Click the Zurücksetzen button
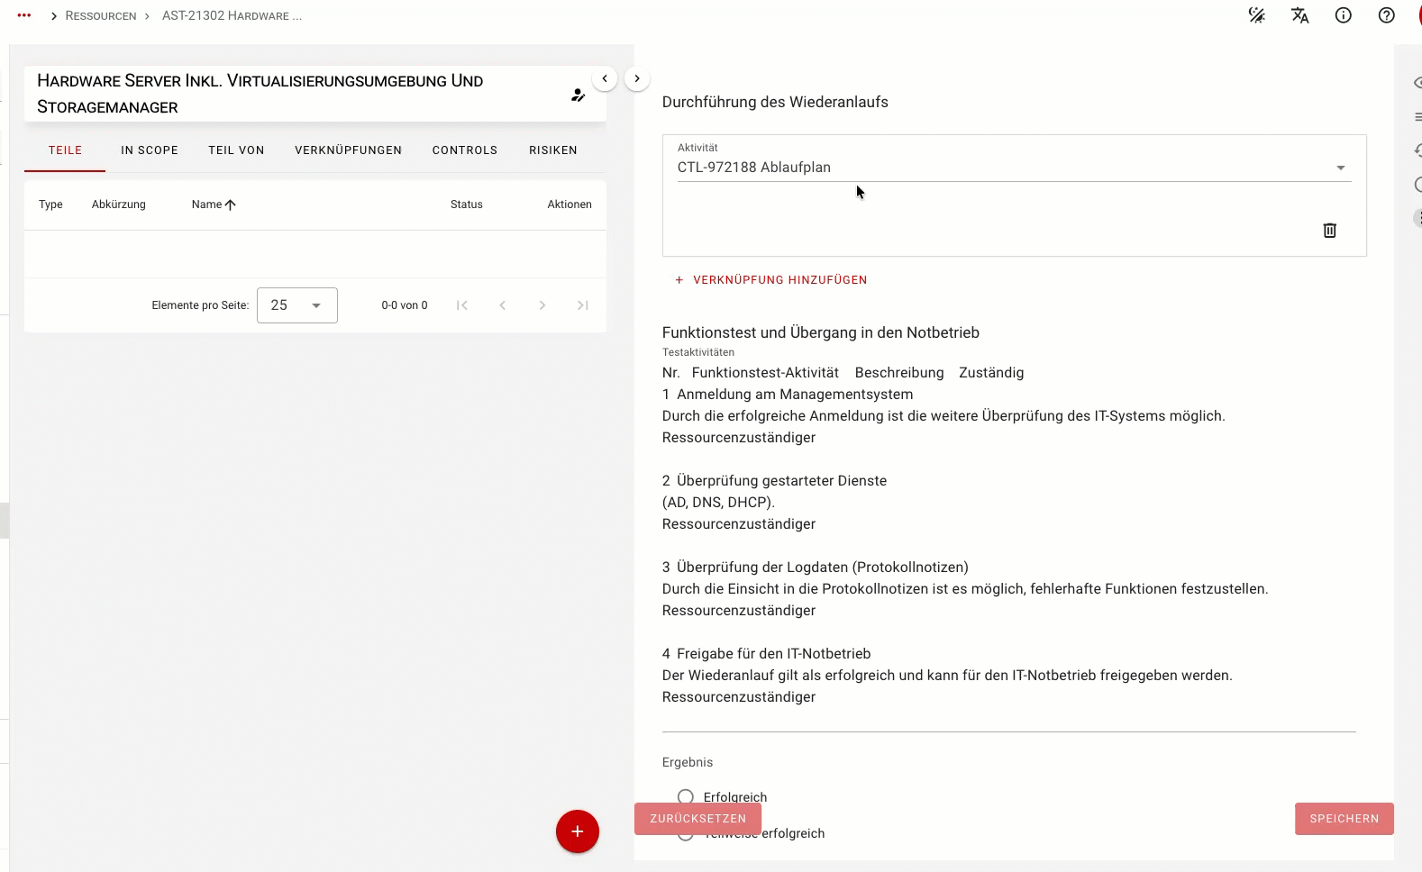1422x872 pixels. point(697,819)
